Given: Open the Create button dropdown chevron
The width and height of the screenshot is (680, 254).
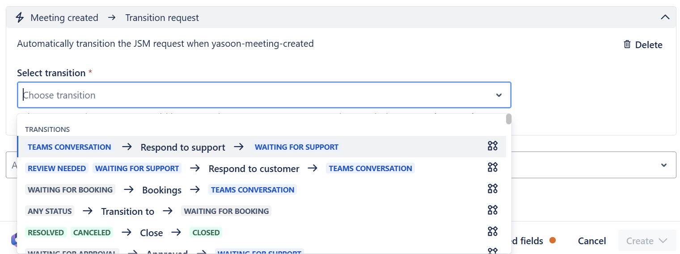Looking at the screenshot, I should tap(663, 241).
